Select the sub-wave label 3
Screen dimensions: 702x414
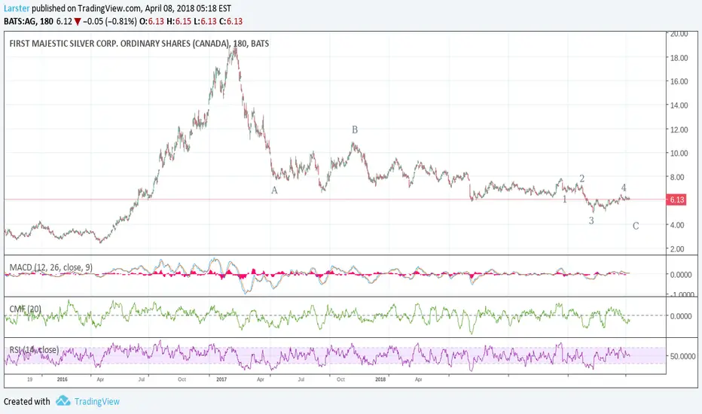coord(591,221)
